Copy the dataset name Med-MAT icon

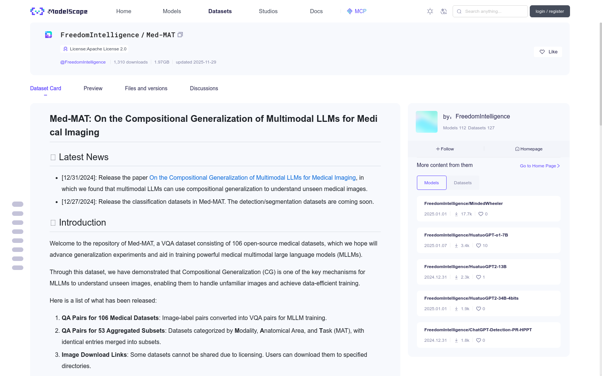(x=180, y=35)
